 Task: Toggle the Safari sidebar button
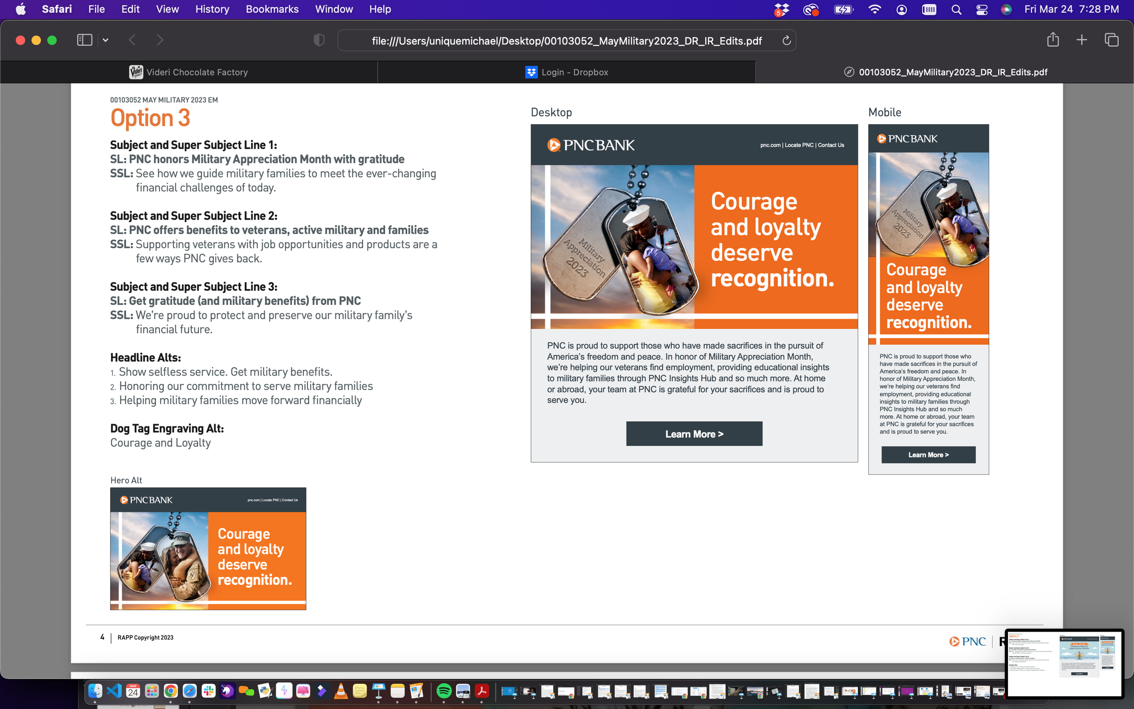click(84, 40)
